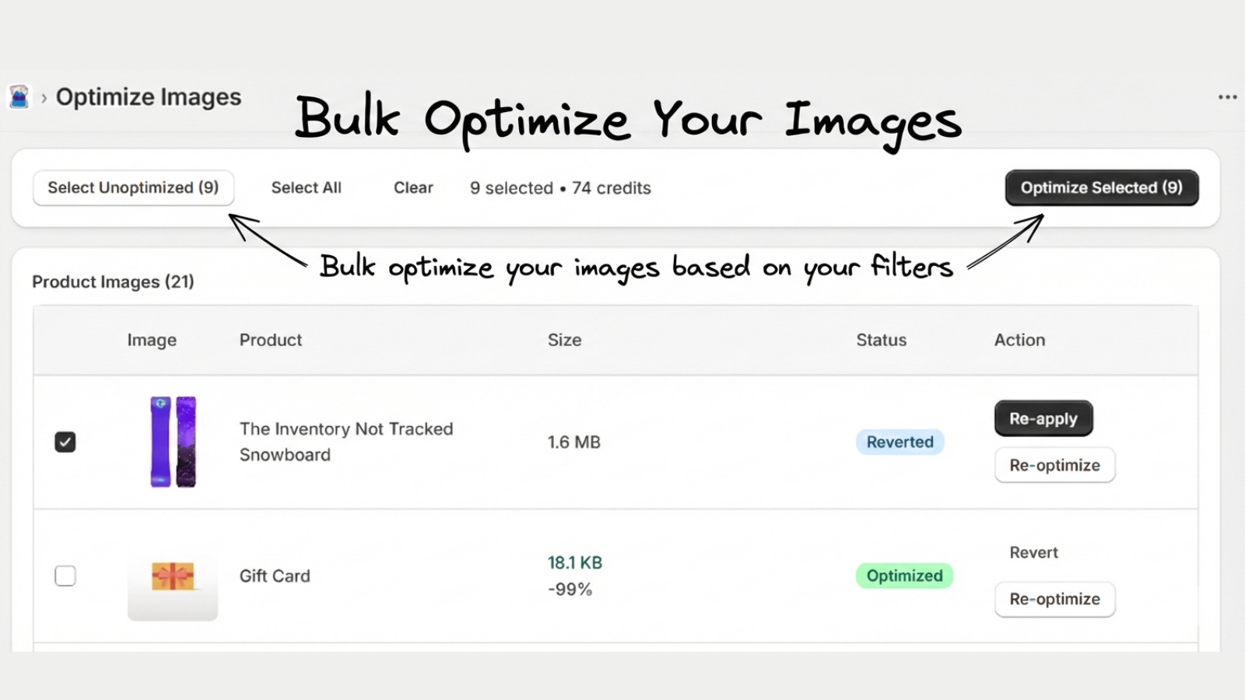Click Select Unoptimized (9)

coord(132,187)
